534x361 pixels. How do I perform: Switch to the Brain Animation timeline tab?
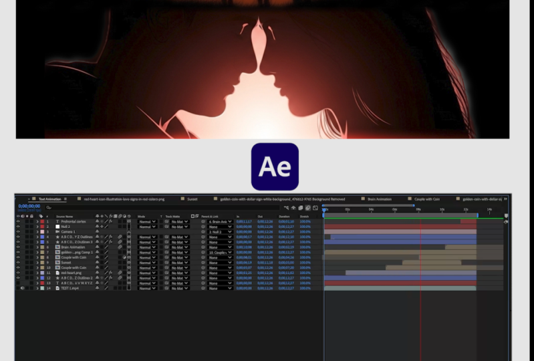pos(380,199)
